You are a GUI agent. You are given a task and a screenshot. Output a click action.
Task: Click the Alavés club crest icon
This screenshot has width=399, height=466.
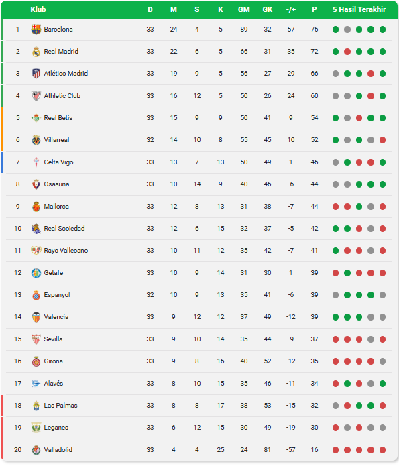click(x=36, y=384)
